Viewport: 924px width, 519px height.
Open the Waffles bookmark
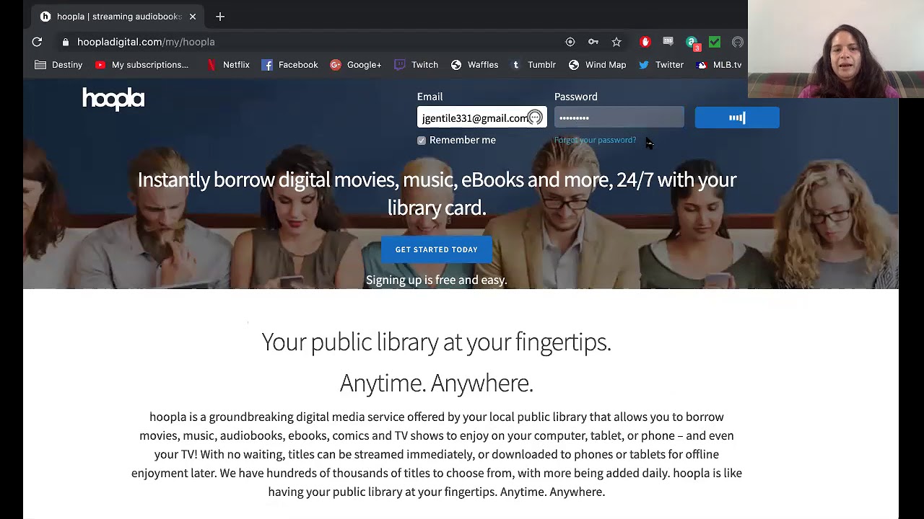[x=474, y=65]
